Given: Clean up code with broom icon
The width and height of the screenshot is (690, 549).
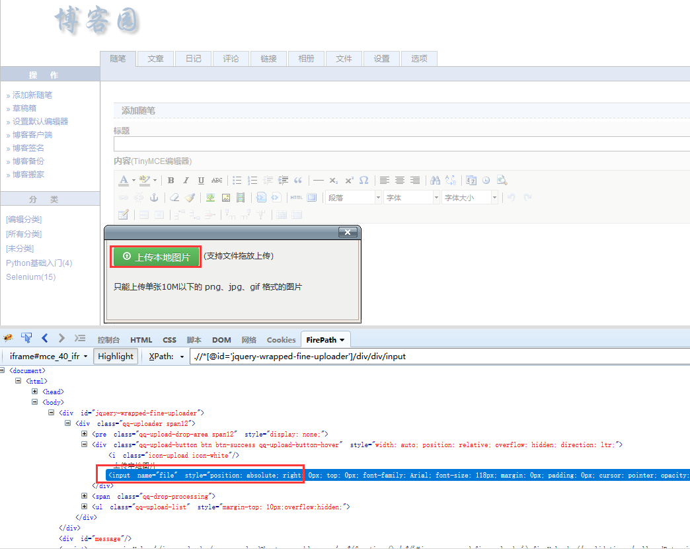Looking at the screenshot, I should [190, 197].
